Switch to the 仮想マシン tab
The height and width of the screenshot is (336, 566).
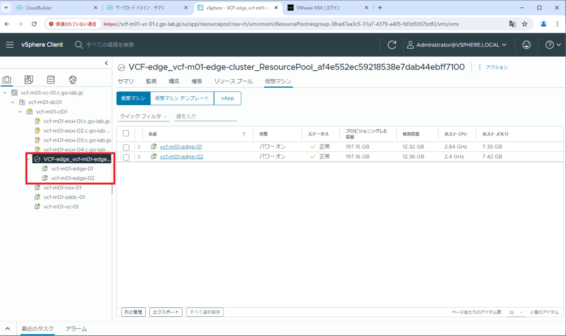tap(278, 81)
